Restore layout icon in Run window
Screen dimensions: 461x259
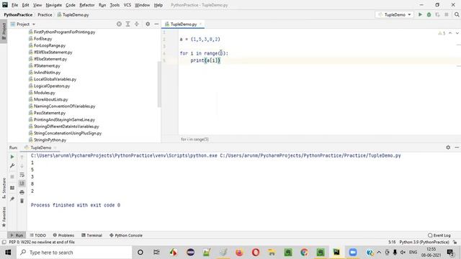12,188
